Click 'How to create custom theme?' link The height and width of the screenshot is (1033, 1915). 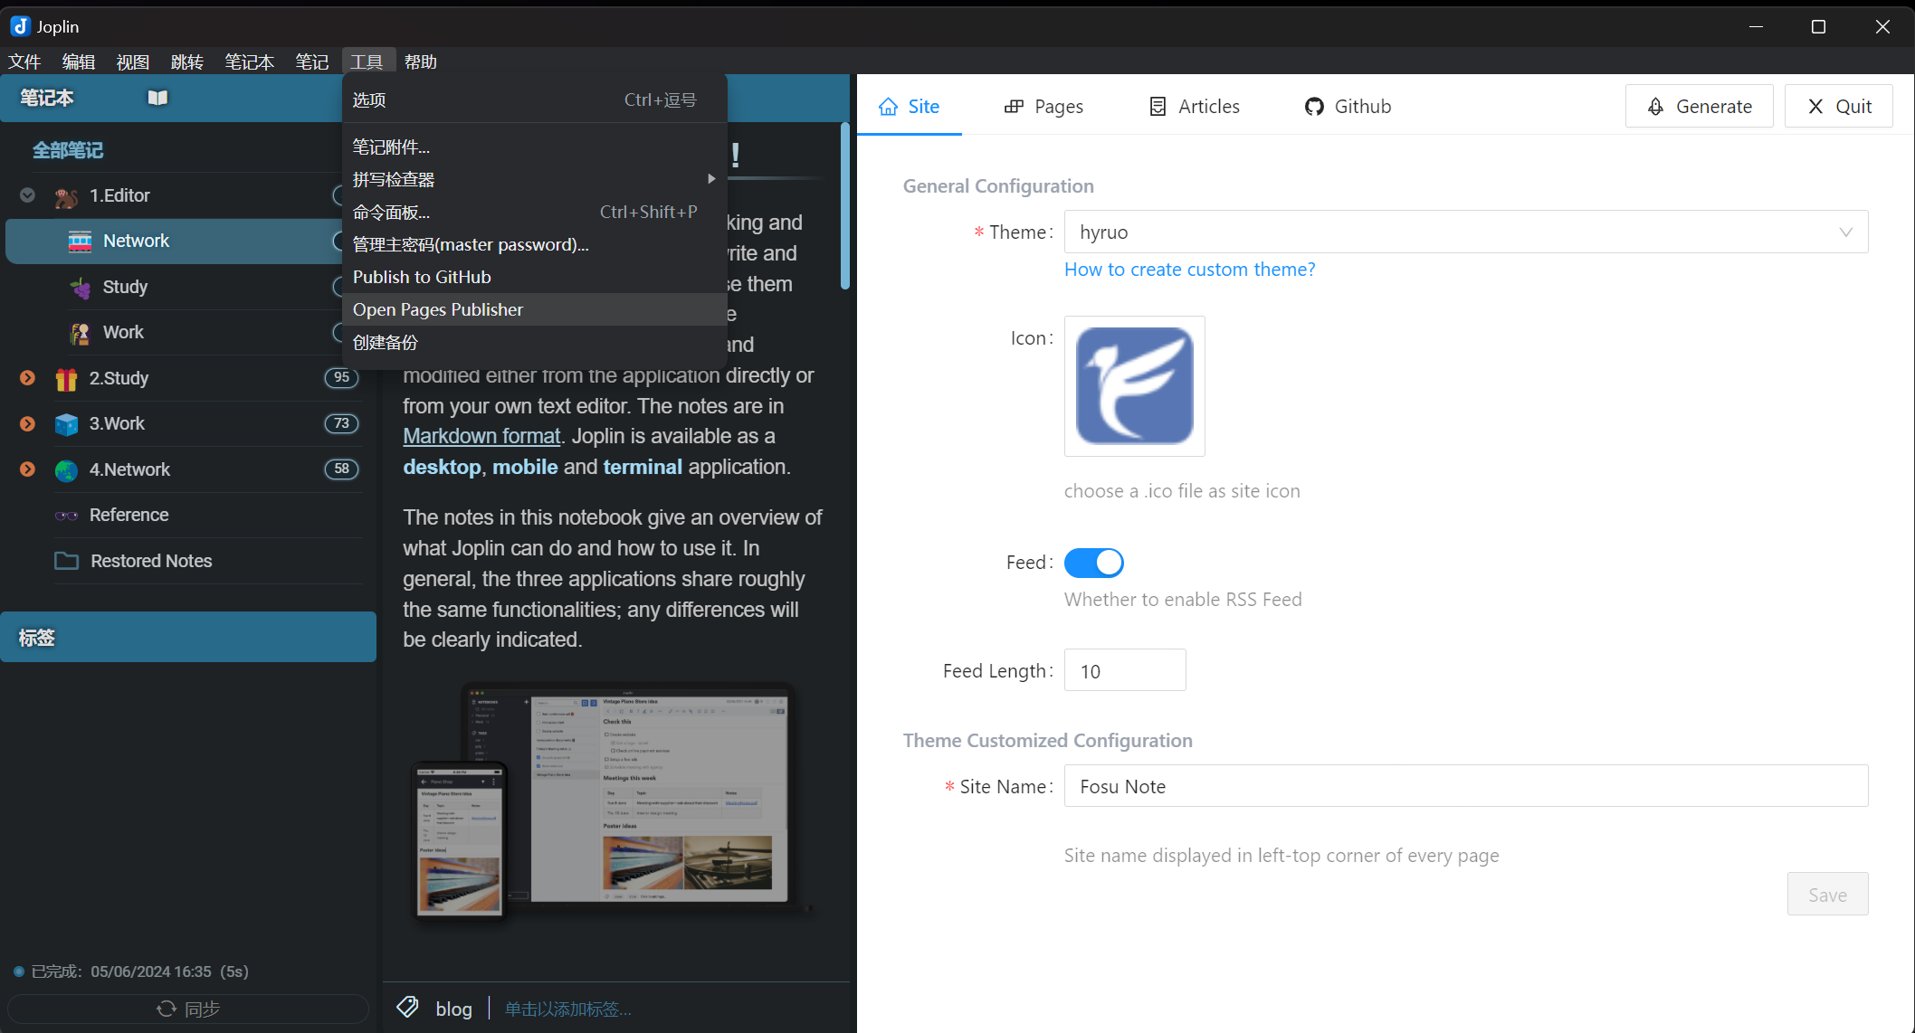[1190, 269]
